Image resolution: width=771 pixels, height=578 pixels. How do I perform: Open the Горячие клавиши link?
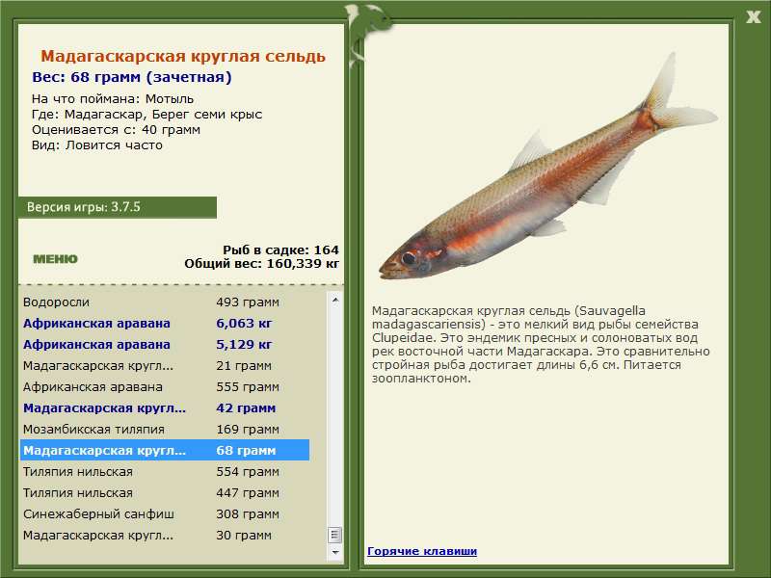point(422,551)
